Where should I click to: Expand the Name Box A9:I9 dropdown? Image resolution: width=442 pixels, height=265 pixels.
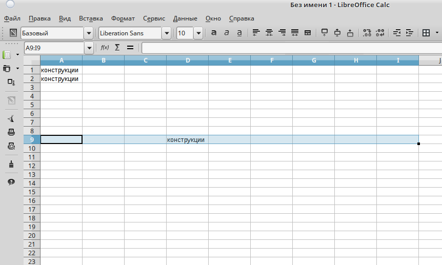89,48
